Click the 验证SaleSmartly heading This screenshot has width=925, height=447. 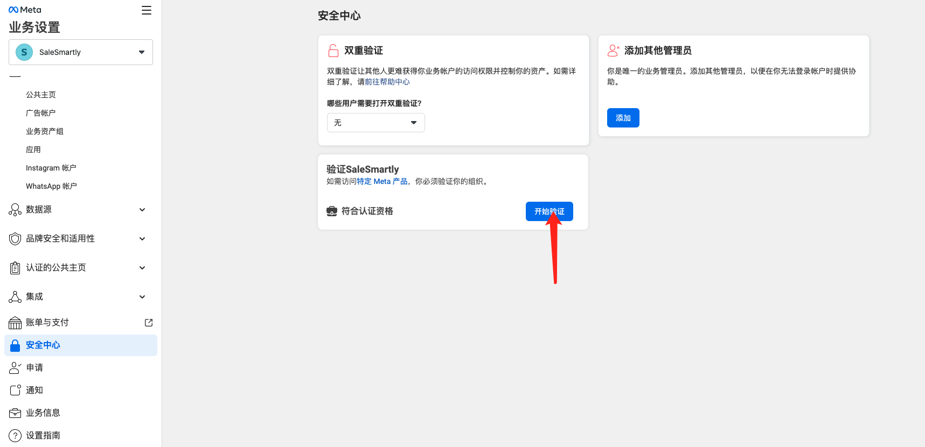tap(363, 169)
